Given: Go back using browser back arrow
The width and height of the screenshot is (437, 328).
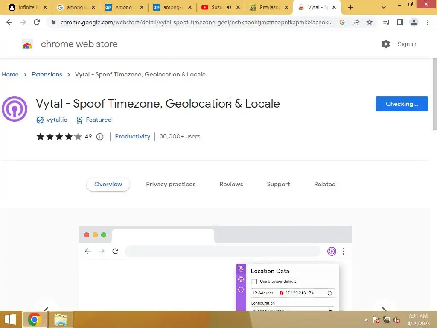Looking at the screenshot, I should (9, 22).
